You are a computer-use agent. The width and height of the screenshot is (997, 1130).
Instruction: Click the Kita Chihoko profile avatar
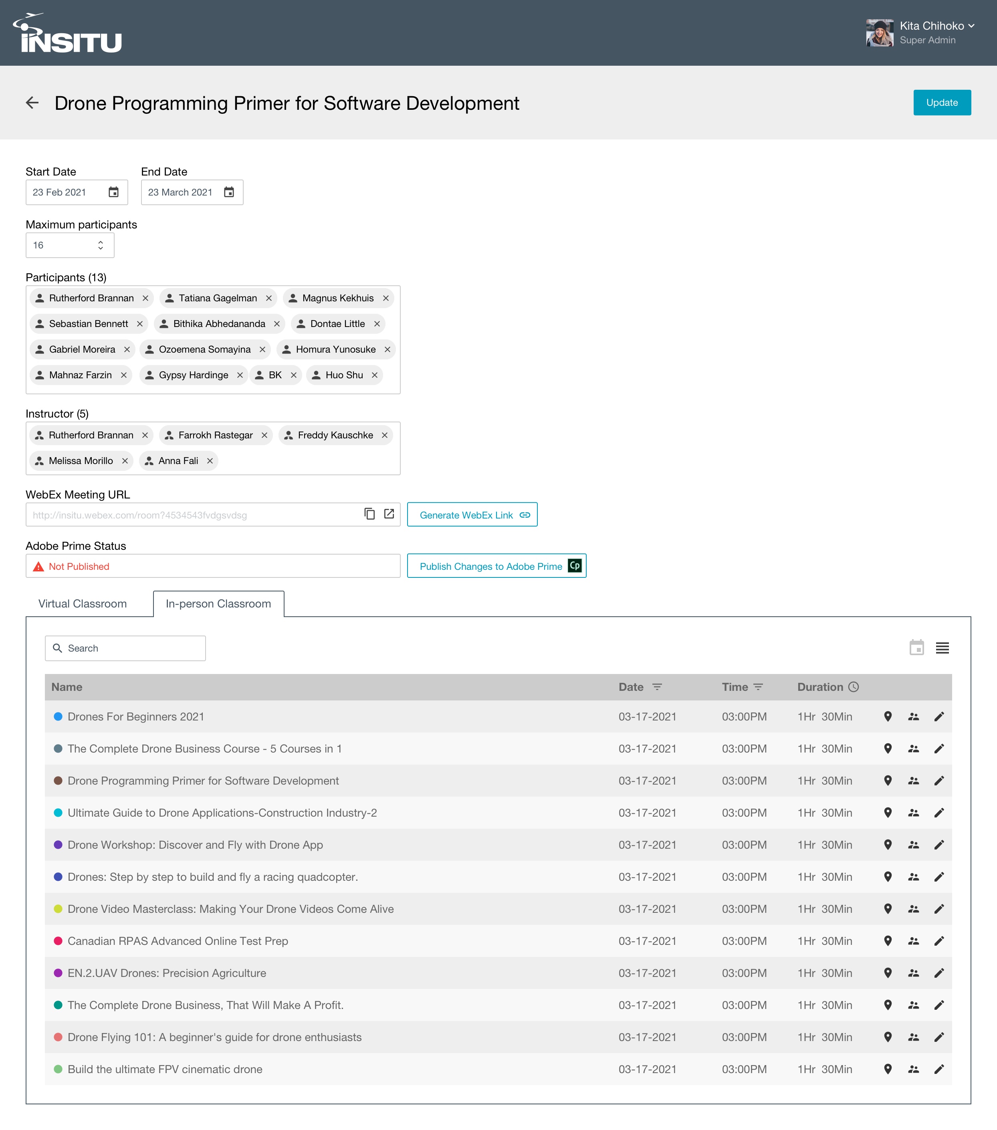(x=879, y=32)
